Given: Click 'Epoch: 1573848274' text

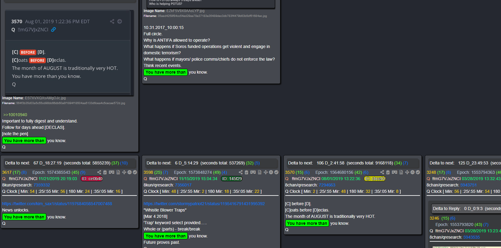Looking at the screenshot, I should pos(193,172).
